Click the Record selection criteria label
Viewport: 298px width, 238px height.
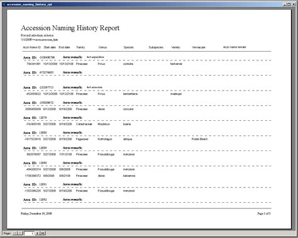tap(37, 35)
